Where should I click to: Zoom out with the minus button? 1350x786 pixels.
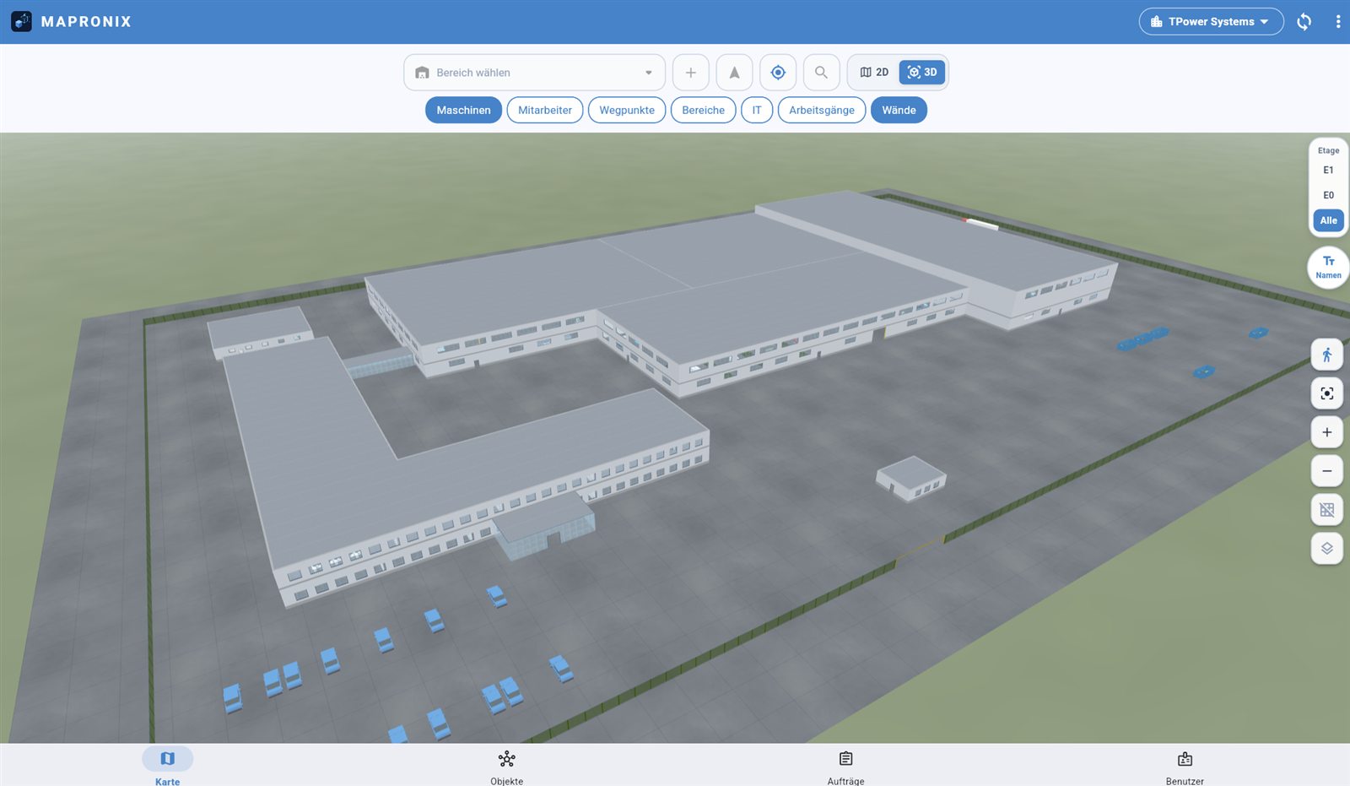(x=1327, y=471)
